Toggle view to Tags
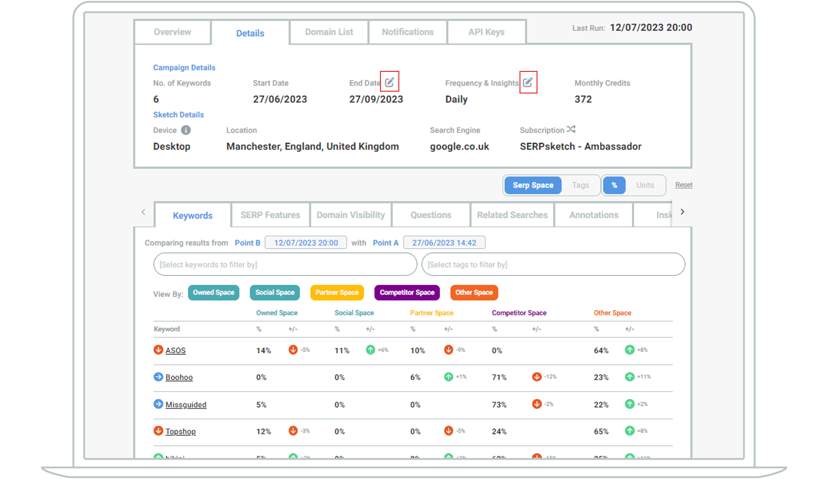This screenshot has height=479, width=829. tap(580, 185)
